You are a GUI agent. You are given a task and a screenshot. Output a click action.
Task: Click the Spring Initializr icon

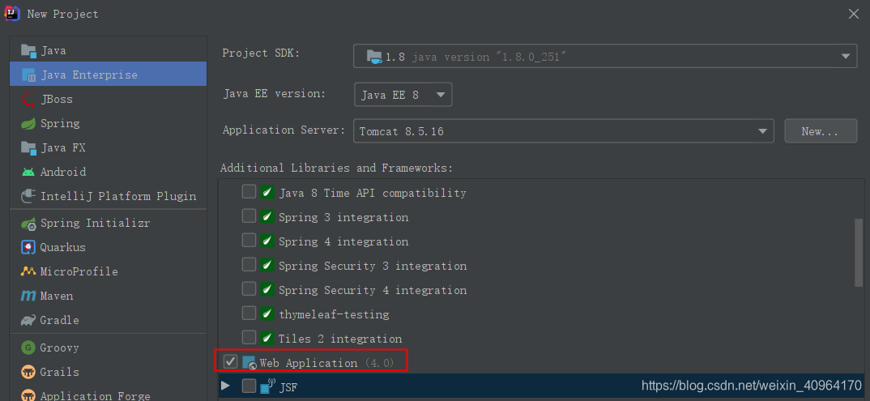click(x=28, y=224)
